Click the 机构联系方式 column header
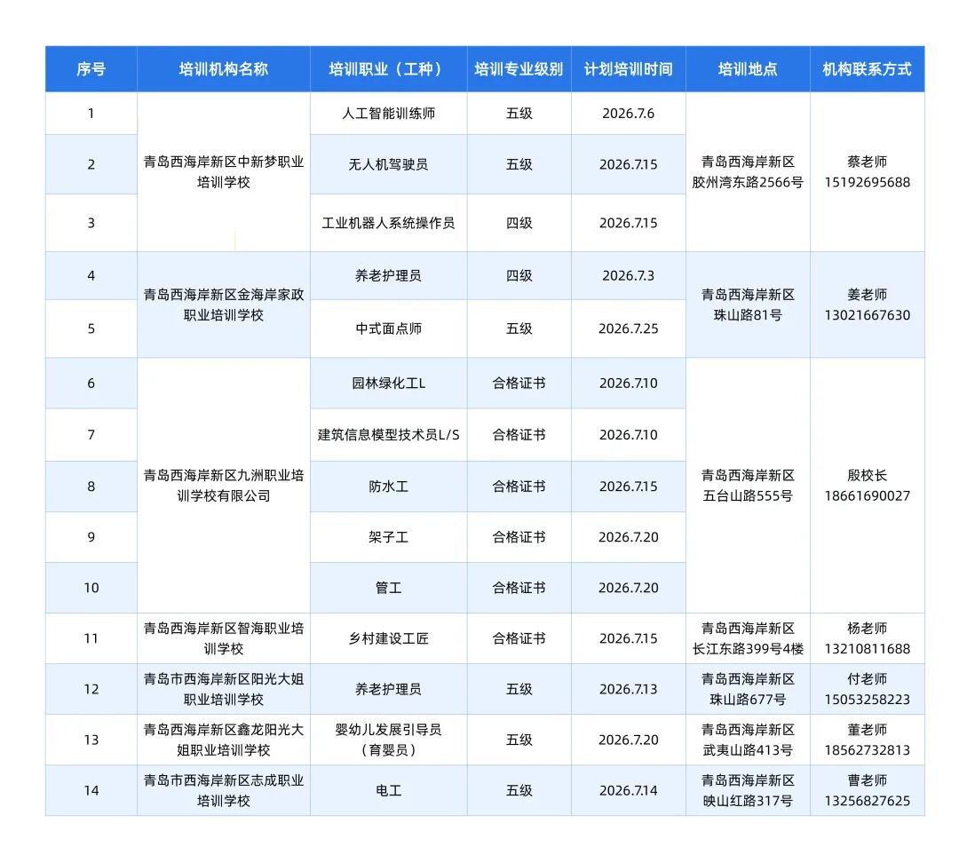 [x=867, y=69]
